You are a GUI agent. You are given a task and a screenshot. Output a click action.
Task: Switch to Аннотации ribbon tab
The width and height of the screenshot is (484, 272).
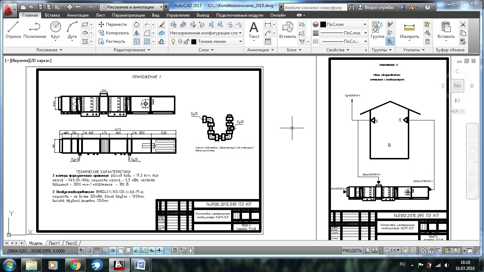pos(78,15)
